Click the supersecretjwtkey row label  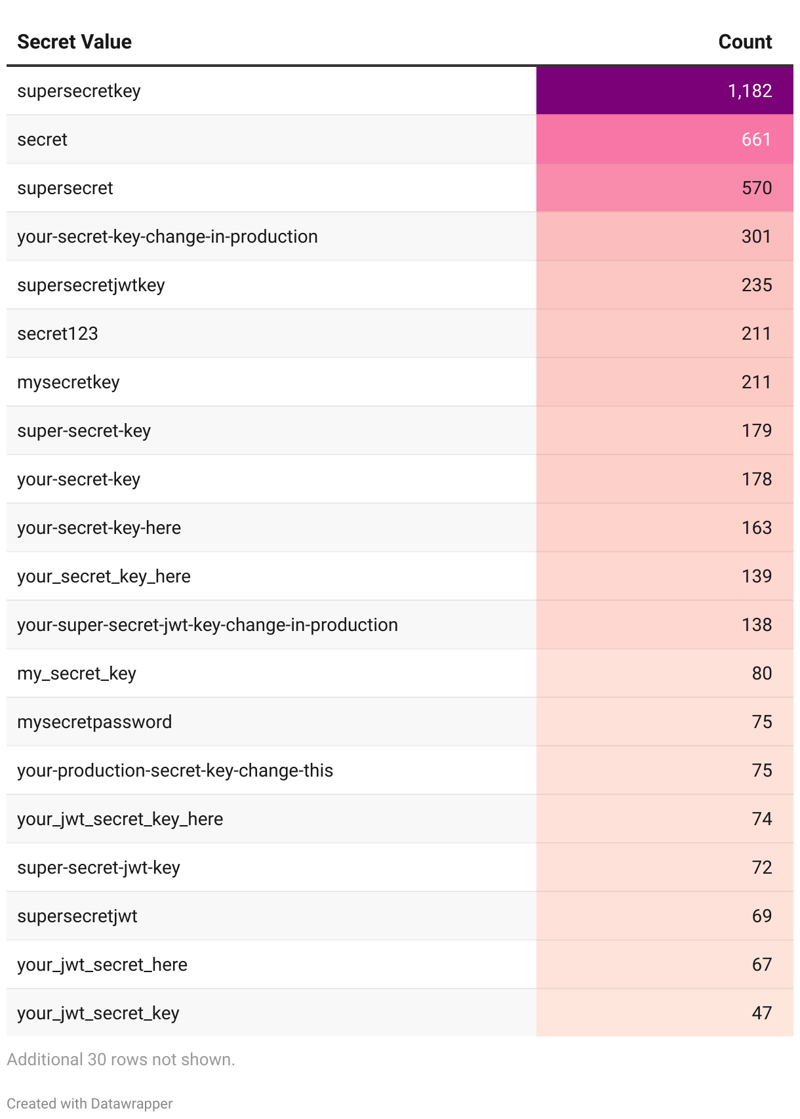pos(91,285)
